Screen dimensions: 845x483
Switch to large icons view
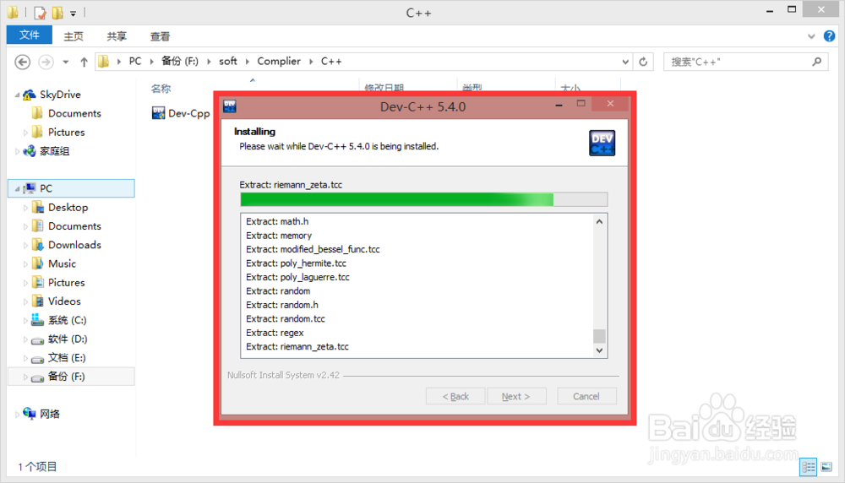coord(826,467)
